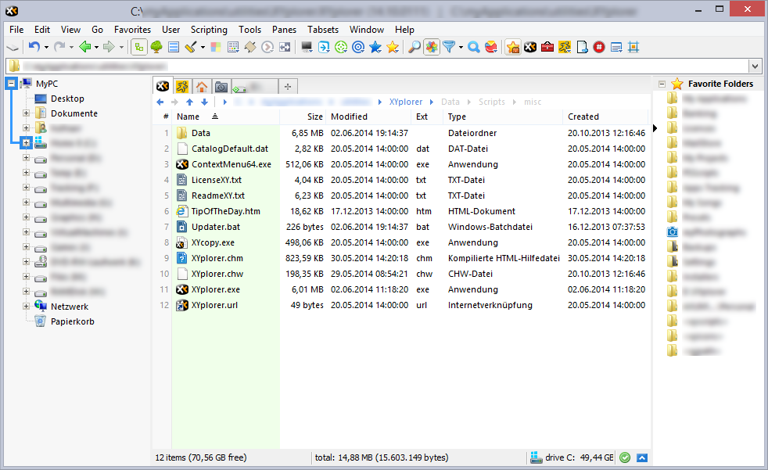The height and width of the screenshot is (470, 768).
Task: Enable the Mini Tree green tree icon
Action: 156,47
